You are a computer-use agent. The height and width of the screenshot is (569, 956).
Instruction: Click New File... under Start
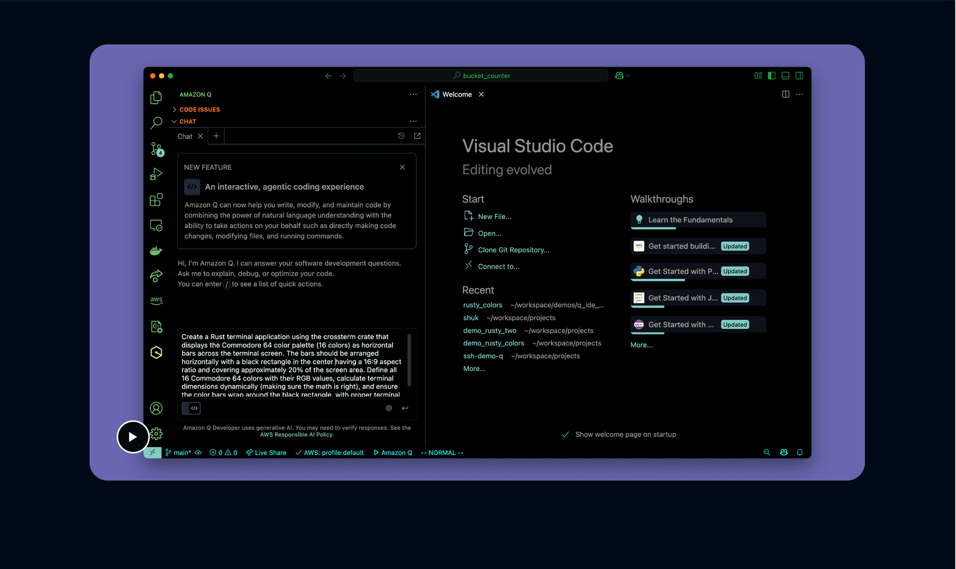[488, 216]
